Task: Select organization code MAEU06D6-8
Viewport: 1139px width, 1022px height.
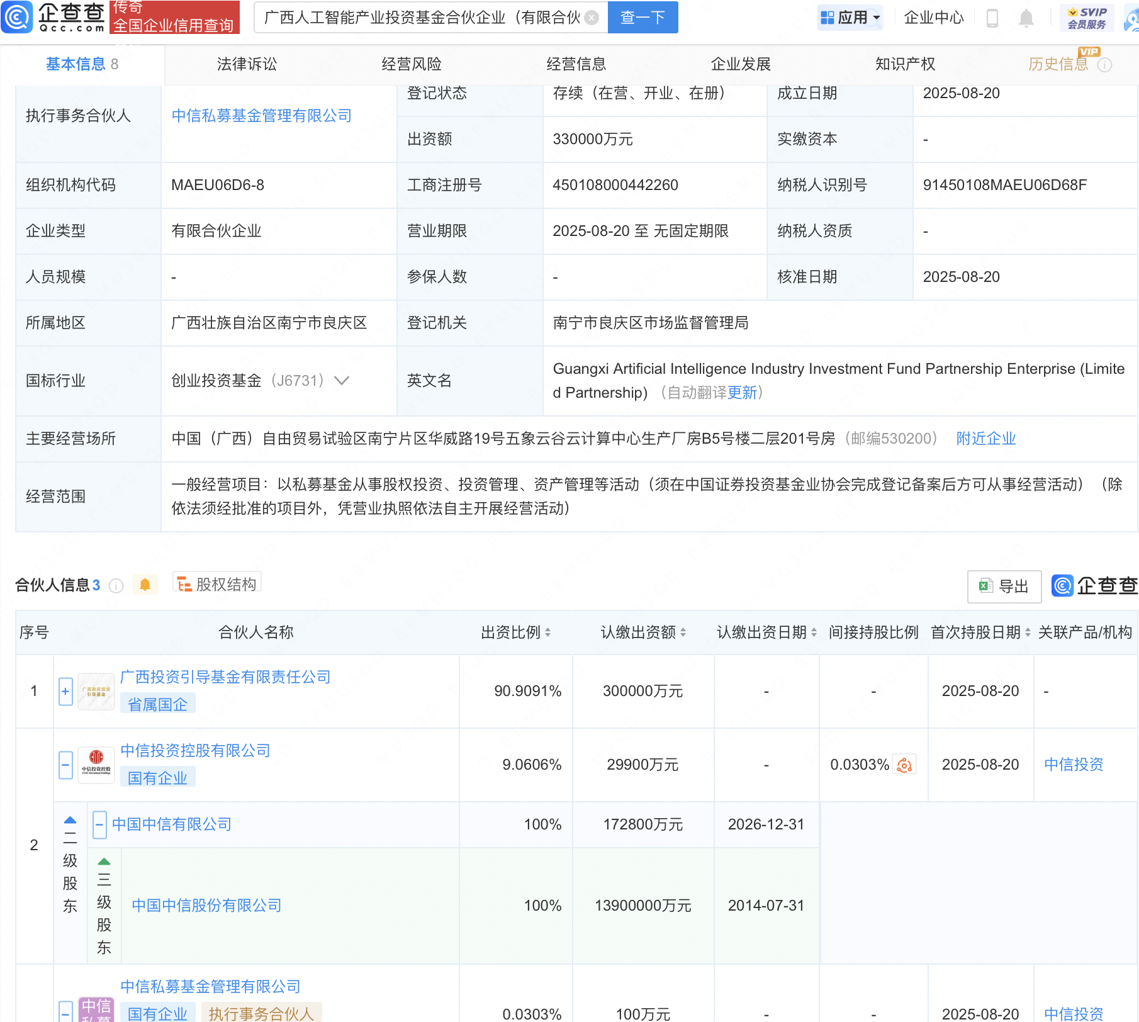Action: pos(218,185)
